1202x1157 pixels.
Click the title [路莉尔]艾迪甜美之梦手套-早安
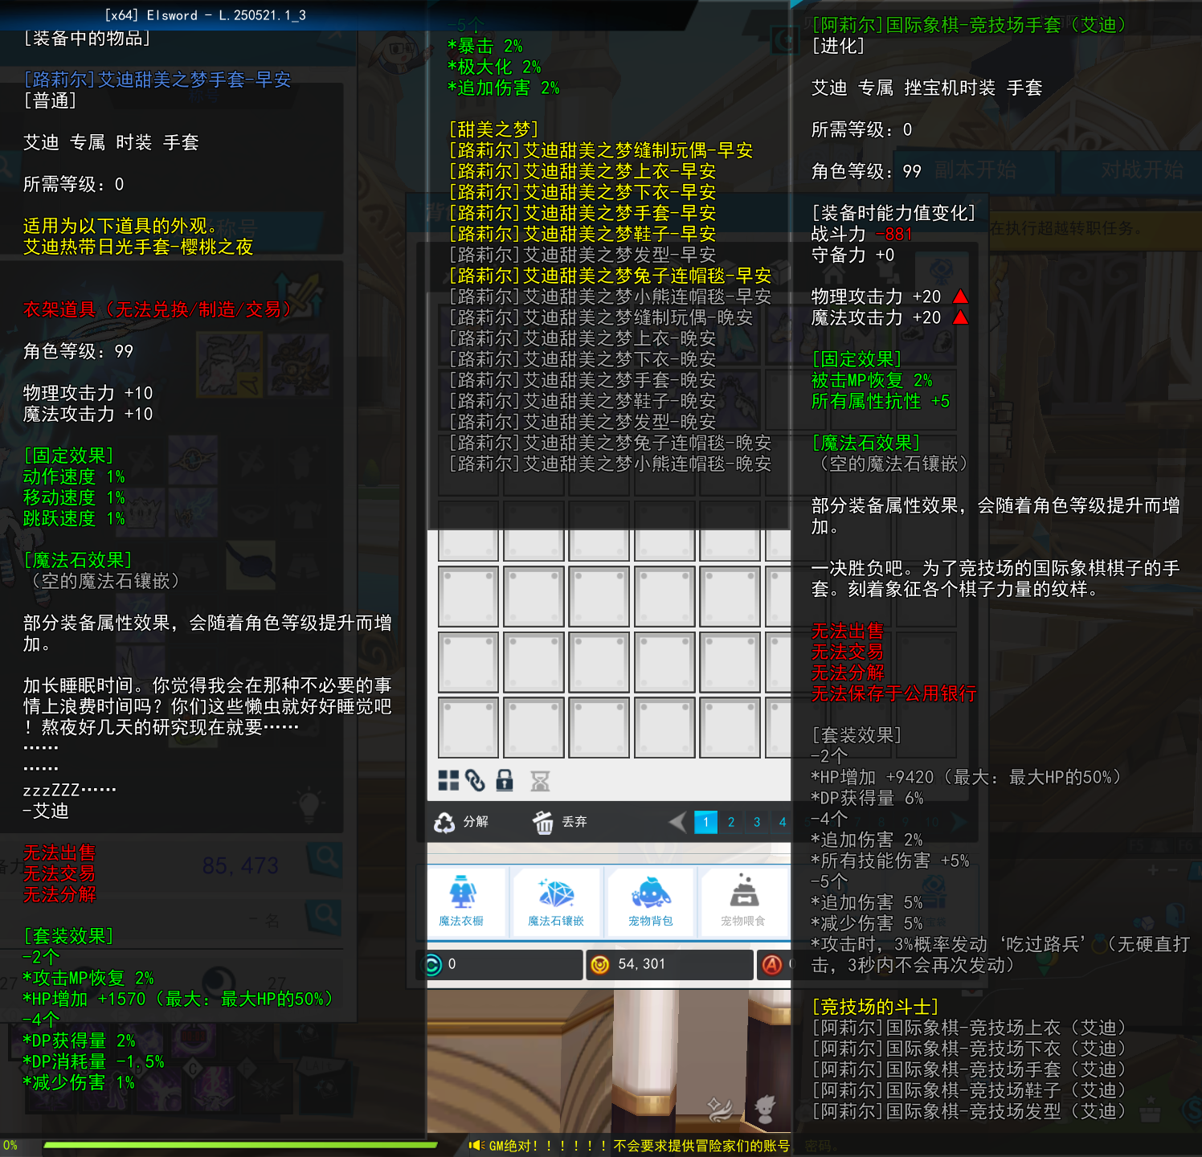click(157, 80)
